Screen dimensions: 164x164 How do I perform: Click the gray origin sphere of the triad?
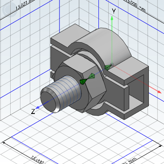[x=112, y=64]
